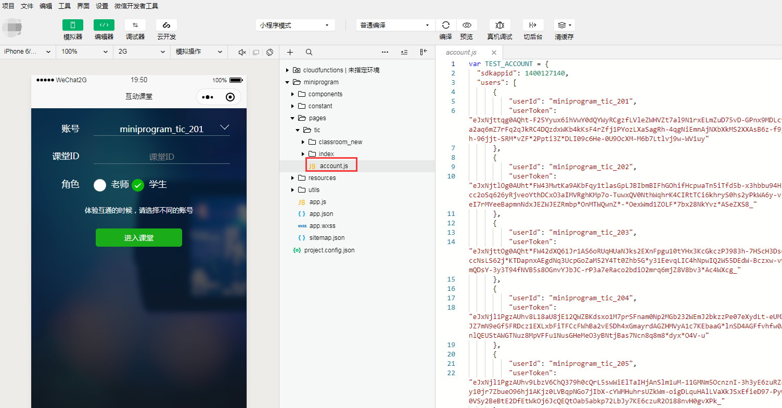Expand the constant folder
Screen dimensions: 782x408
pyautogui.click(x=292, y=106)
